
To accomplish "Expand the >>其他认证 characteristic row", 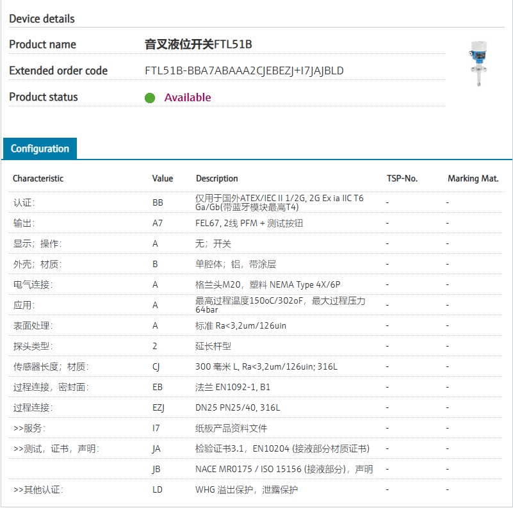I will pyautogui.click(x=38, y=489).
